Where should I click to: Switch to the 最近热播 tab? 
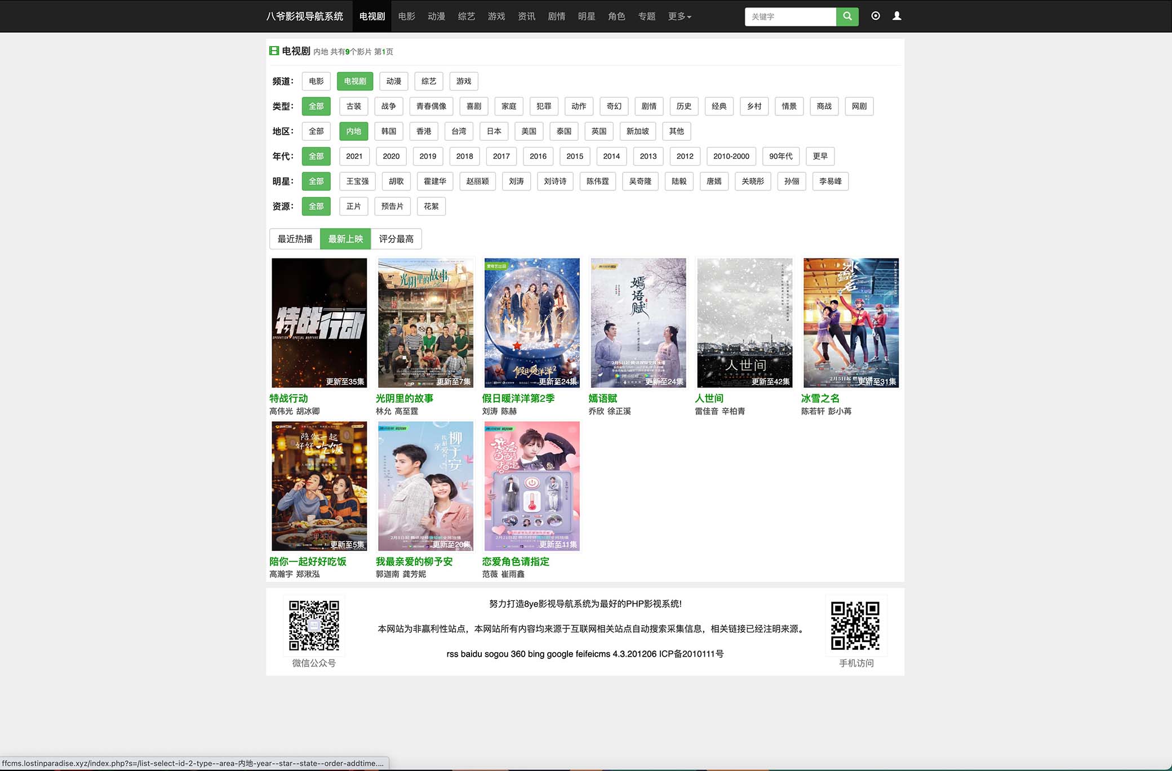[x=295, y=238]
